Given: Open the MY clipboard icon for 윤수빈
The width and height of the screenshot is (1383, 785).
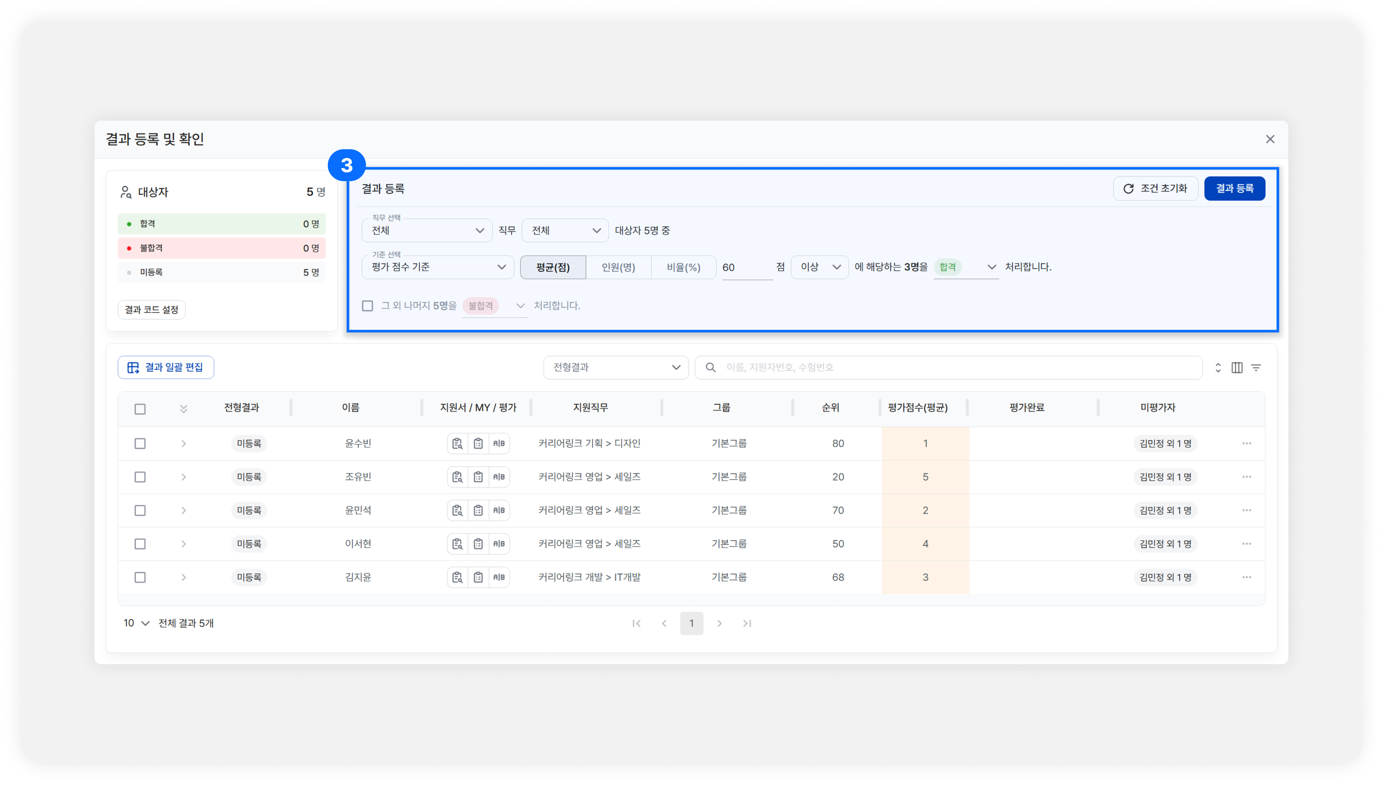Looking at the screenshot, I should tap(478, 443).
